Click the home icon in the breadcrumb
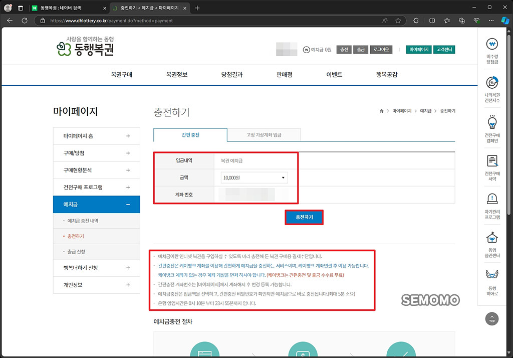The image size is (513, 358). click(381, 111)
